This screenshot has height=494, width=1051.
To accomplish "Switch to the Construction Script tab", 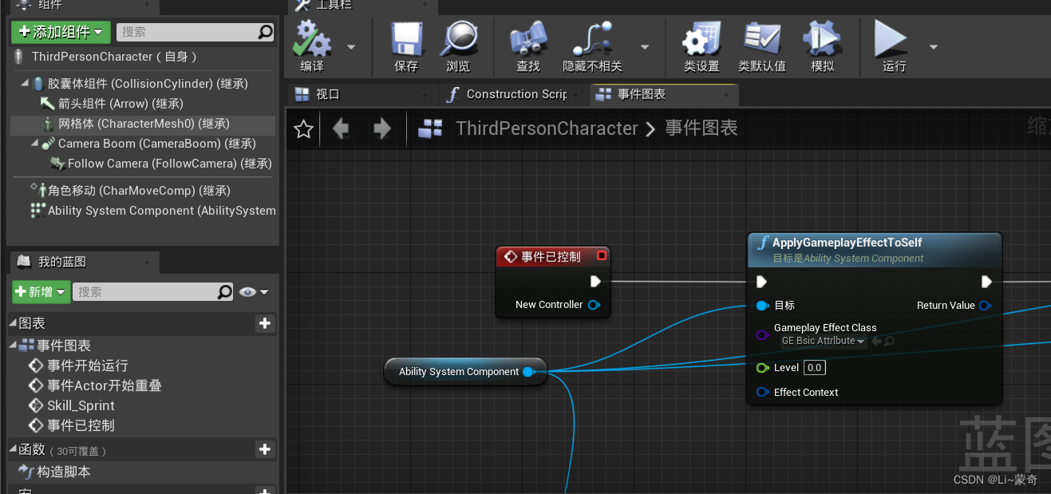I will pos(516,94).
